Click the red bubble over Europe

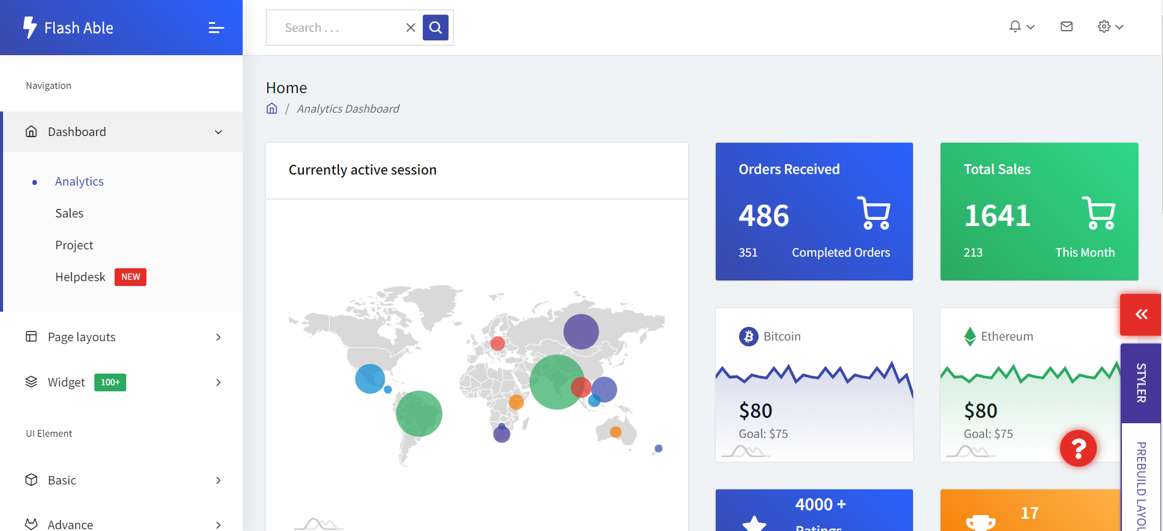point(498,344)
